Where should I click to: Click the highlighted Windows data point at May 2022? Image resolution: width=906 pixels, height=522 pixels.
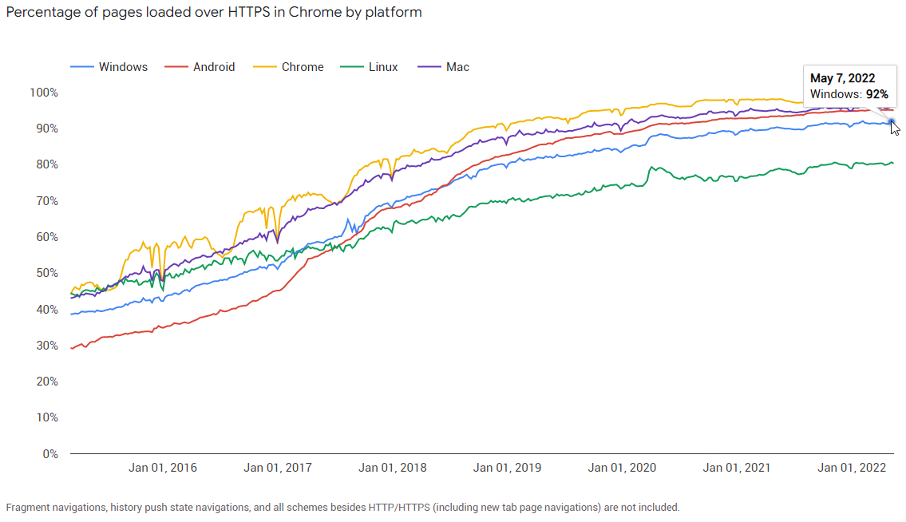click(892, 122)
